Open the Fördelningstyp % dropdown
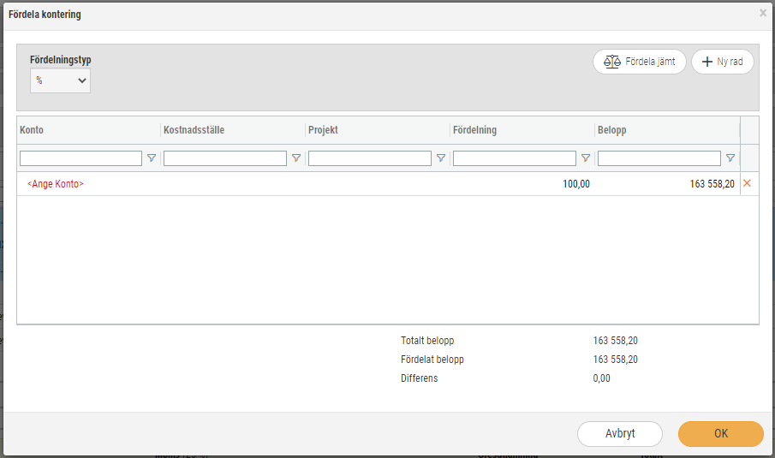This screenshot has height=458, width=775. coord(60,80)
